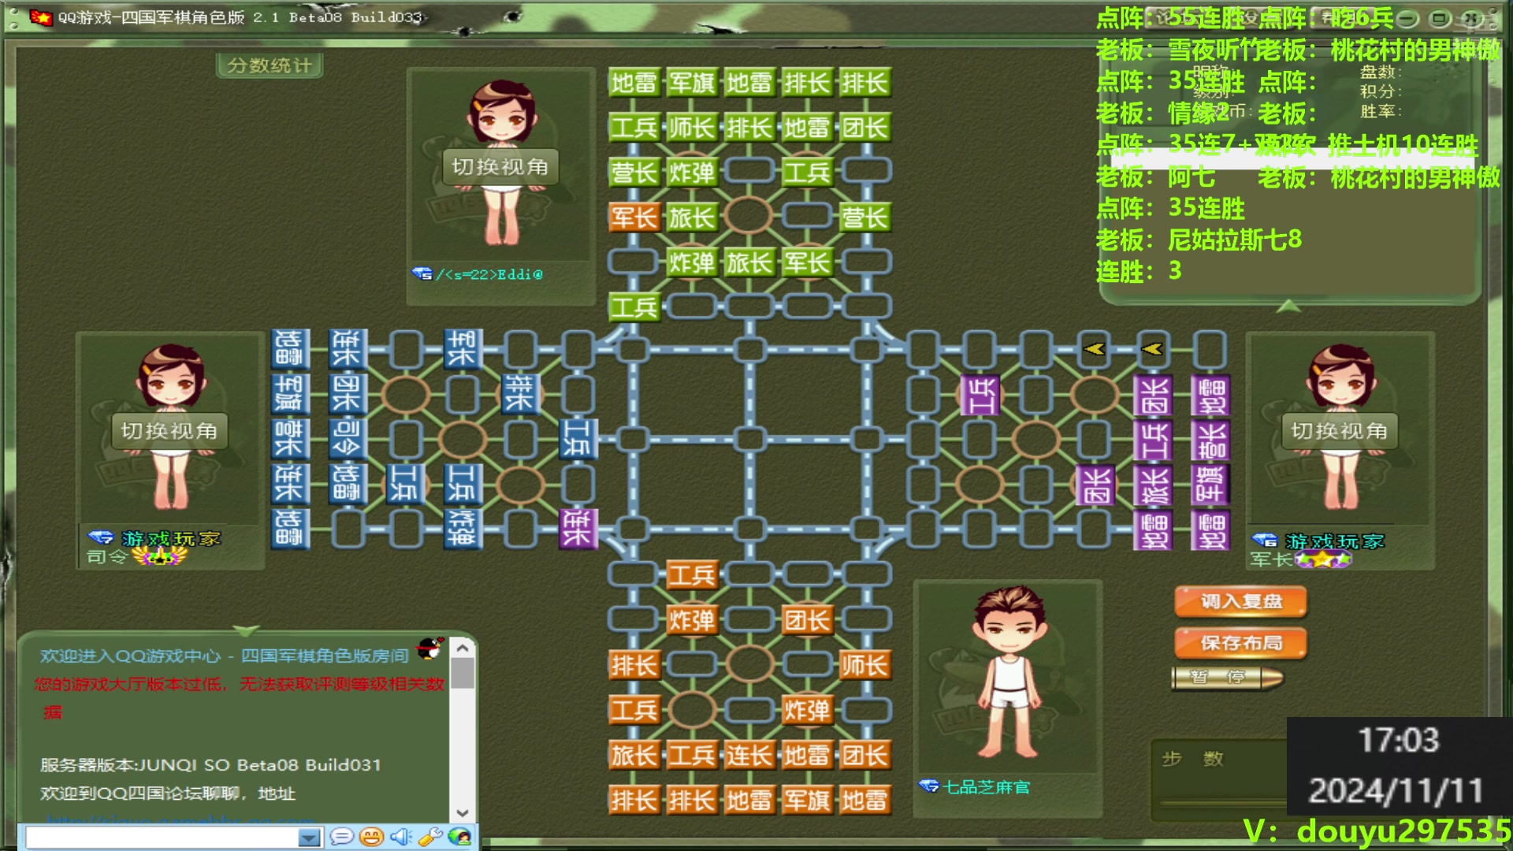Open the emoji smiley picker
1513x851 pixels.
coord(371,836)
